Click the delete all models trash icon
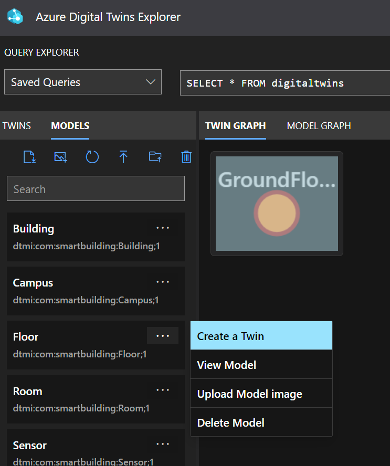The image size is (390, 466). pos(186,157)
